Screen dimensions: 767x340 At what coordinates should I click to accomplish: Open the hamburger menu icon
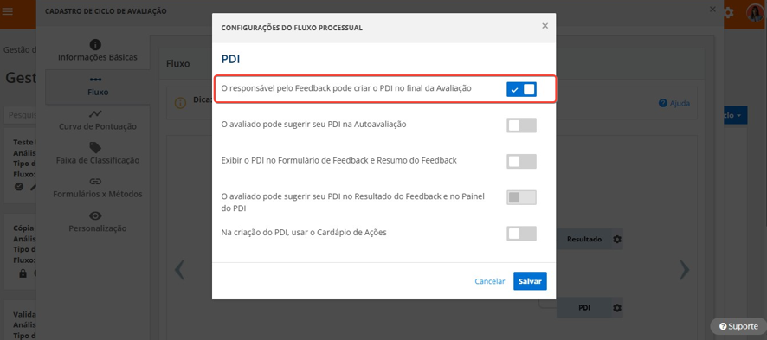tap(7, 11)
